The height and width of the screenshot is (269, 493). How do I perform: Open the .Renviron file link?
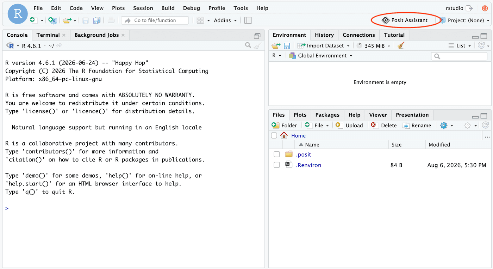308,165
